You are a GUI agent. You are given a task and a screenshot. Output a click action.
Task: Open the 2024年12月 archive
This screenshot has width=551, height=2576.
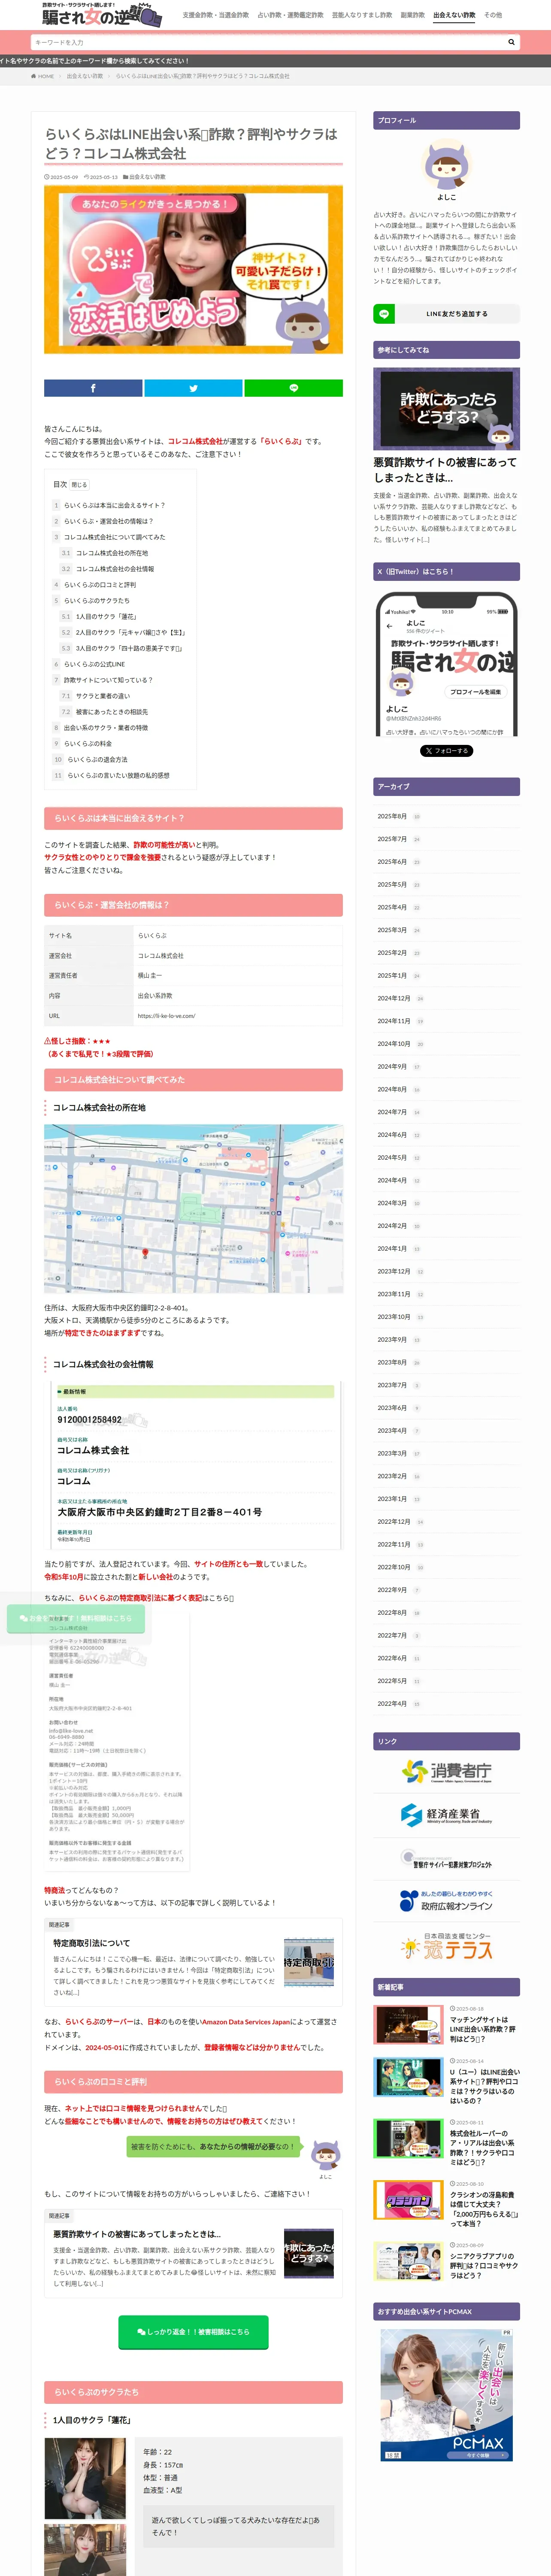click(x=394, y=998)
